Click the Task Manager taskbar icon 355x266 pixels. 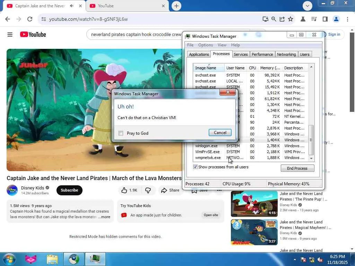(x=95, y=259)
